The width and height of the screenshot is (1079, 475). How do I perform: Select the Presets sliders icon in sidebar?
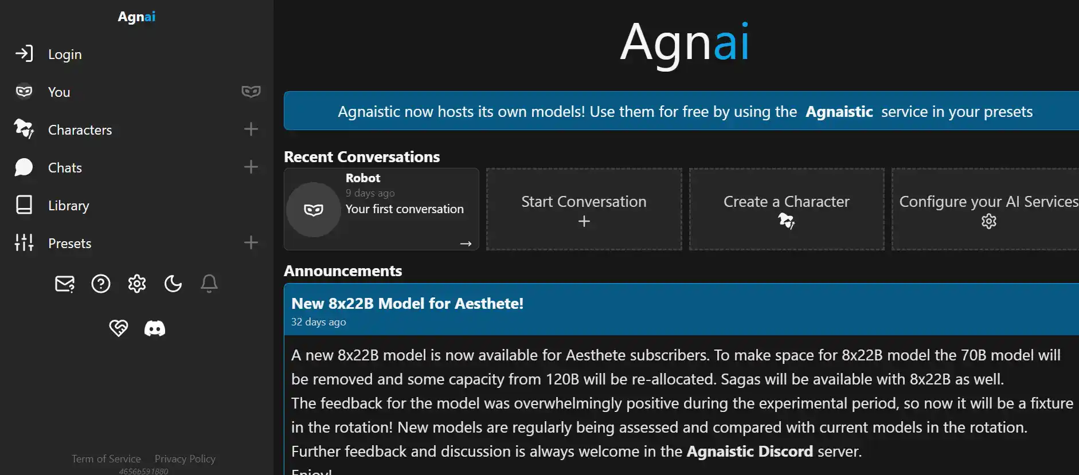coord(24,242)
